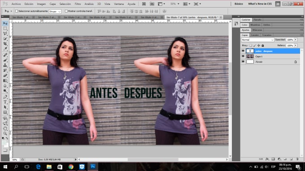Hide the 'antes despues' text layer

pos(243,51)
